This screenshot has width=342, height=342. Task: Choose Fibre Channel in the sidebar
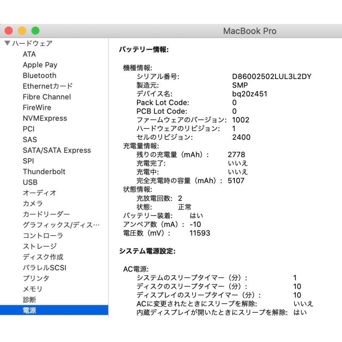click(47, 97)
